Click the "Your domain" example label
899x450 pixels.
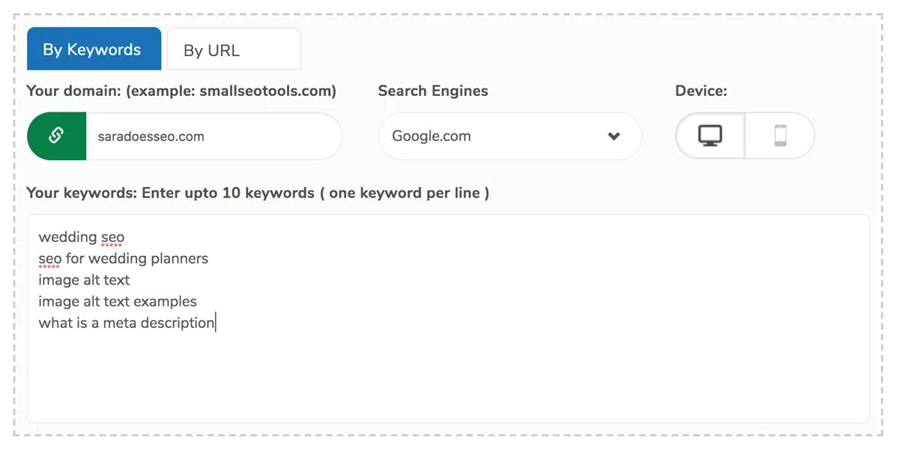pyautogui.click(x=181, y=91)
